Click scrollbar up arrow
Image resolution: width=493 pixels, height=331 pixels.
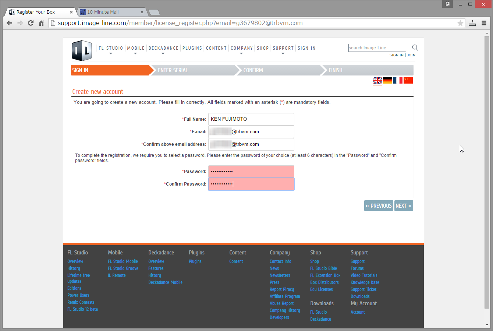coord(487,33)
